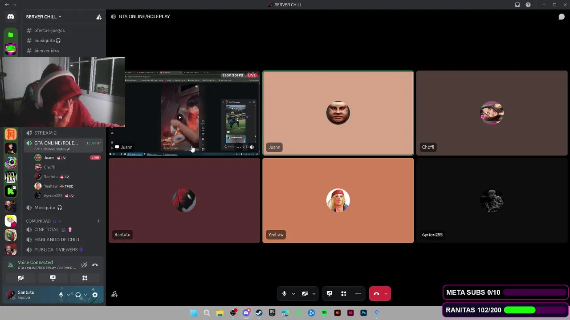570x320 pixels.
Task: Open activities button in sidebar voice panel
Action: pyautogui.click(x=85, y=278)
